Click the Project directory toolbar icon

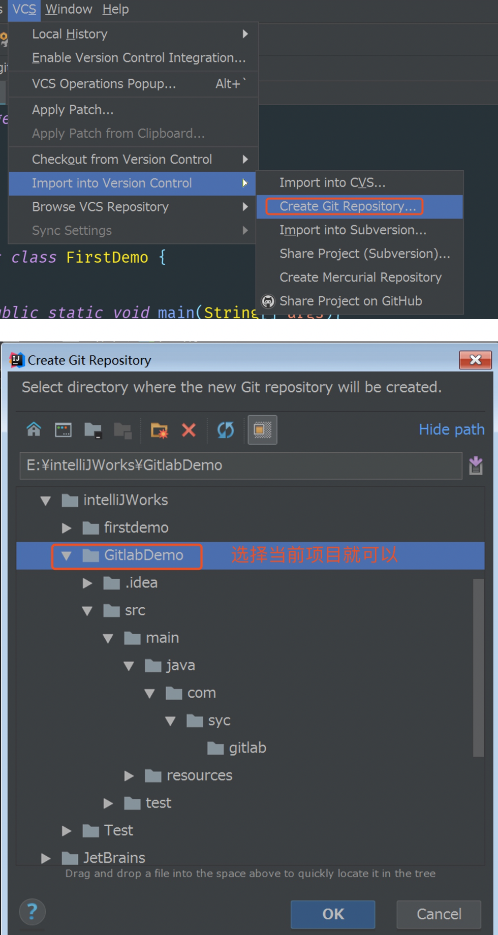93,430
